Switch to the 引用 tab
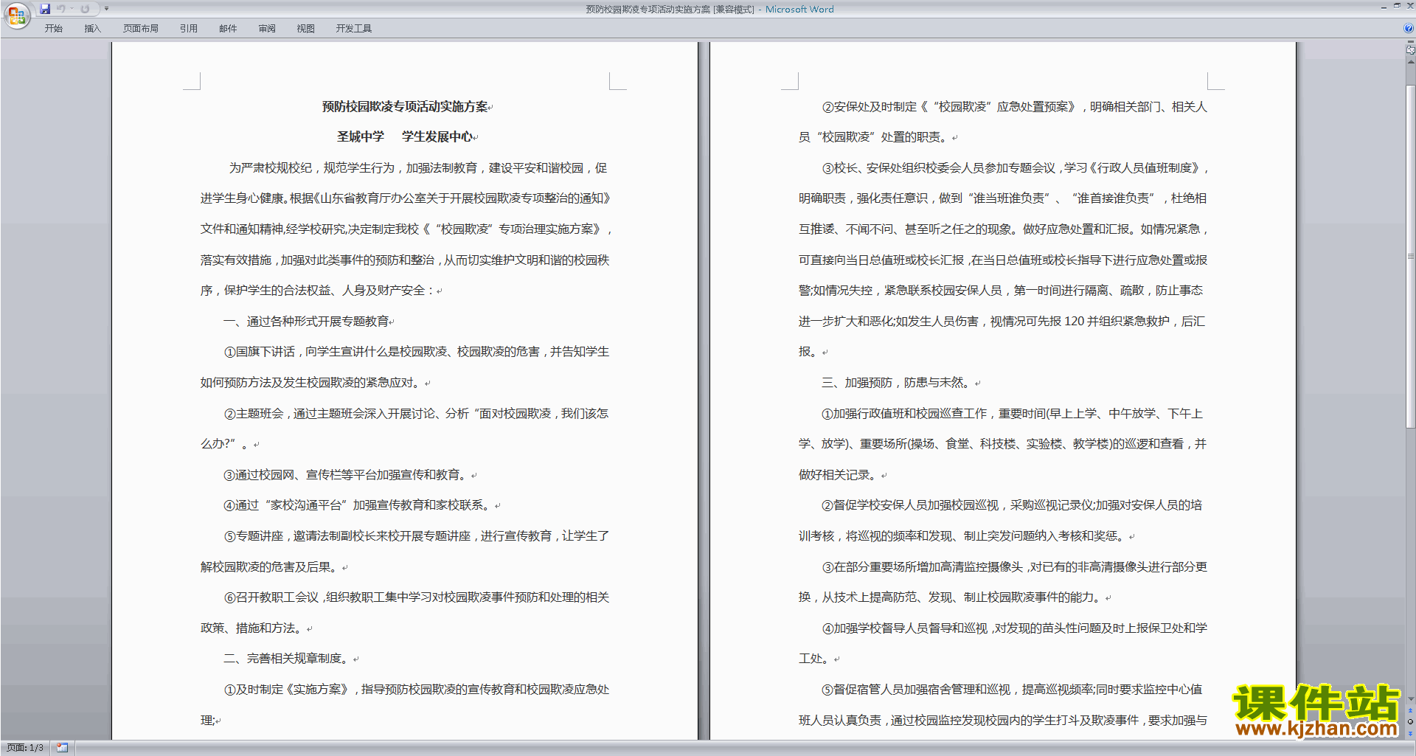This screenshot has height=756, width=1416. point(189,29)
